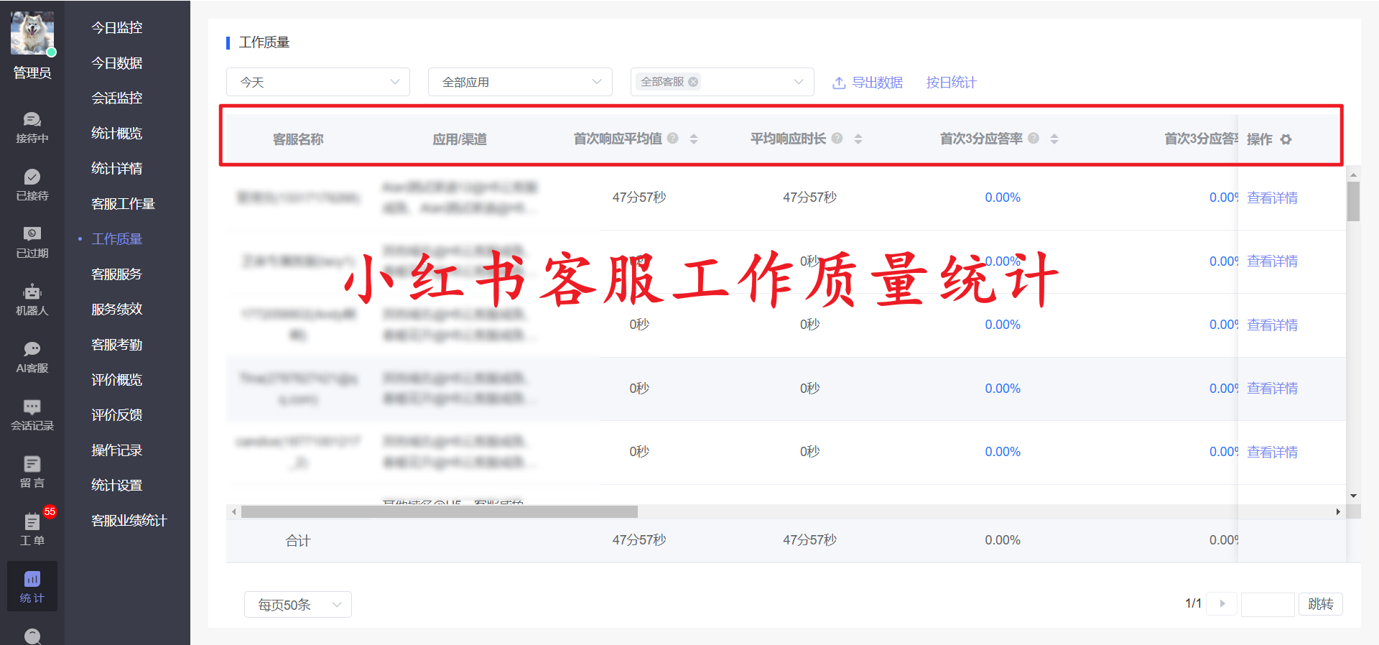Open the 接待中 sidebar section
Image resolution: width=1379 pixels, height=645 pixels.
tap(32, 128)
